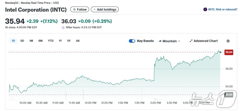The height and width of the screenshot is (111, 240).
Task: Open the INTC: Risk or rebound? link
Action: [222, 10]
